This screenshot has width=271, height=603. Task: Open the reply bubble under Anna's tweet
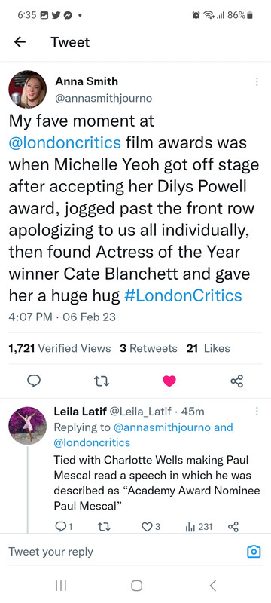(x=34, y=381)
